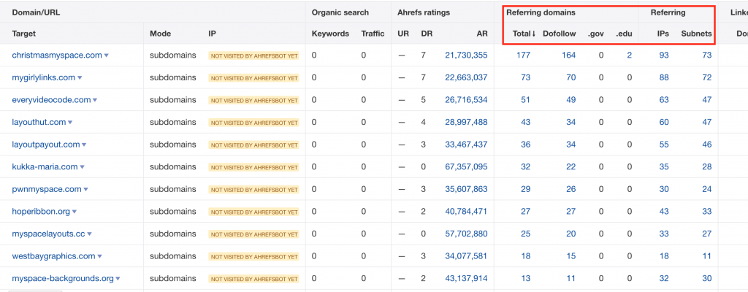This screenshot has height=292, width=748.
Task: Open total referring domains 13
Action: pyautogui.click(x=526, y=278)
